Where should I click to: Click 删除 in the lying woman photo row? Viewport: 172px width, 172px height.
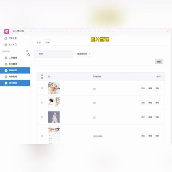pos(157,103)
